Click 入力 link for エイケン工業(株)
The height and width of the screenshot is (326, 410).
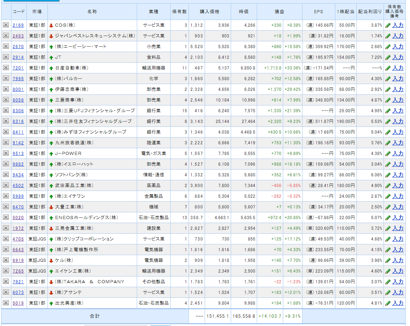tap(398, 271)
